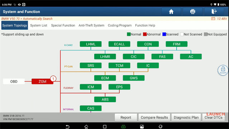The height and width of the screenshot is (129, 229).
Task: Go to the Home screen icon
Action: (171, 11)
